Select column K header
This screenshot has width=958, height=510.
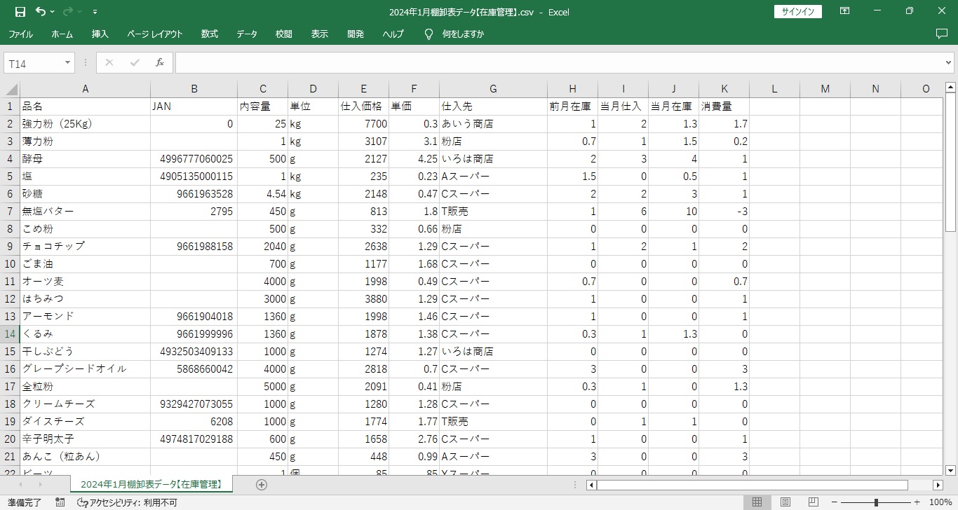pyautogui.click(x=724, y=89)
